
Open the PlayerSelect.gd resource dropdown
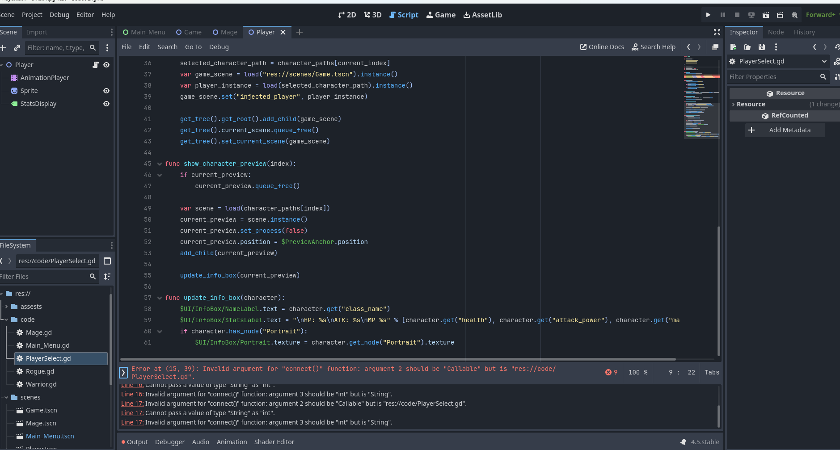[824, 61]
